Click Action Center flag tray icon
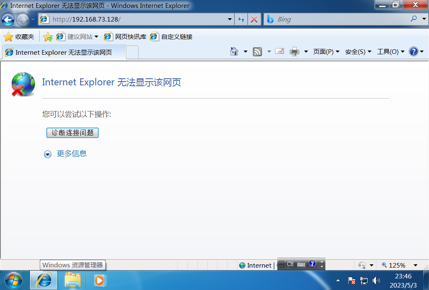Viewport: 429px width, 290px height. click(351, 280)
